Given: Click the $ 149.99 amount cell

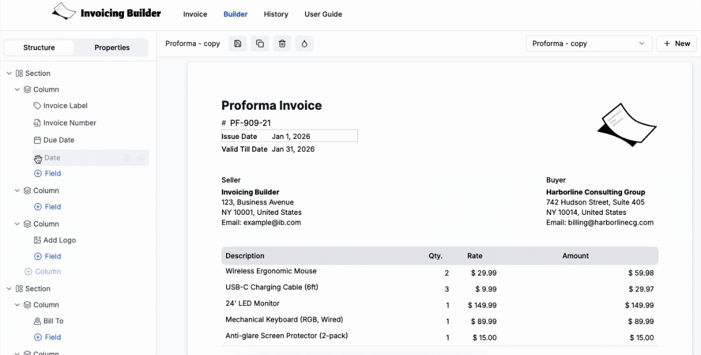Looking at the screenshot, I should [x=639, y=305].
